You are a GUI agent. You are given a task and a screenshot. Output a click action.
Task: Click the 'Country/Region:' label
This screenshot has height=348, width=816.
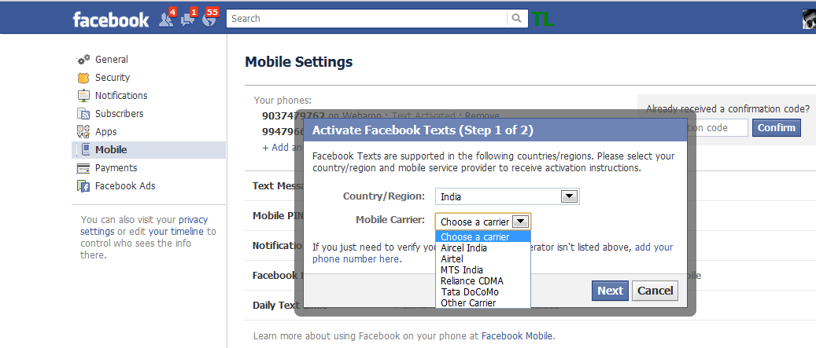[384, 196]
